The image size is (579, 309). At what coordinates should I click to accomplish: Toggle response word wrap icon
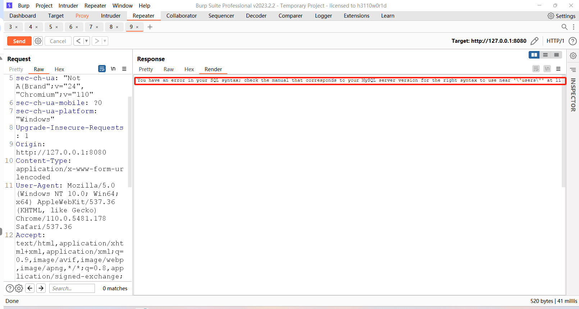click(x=536, y=69)
